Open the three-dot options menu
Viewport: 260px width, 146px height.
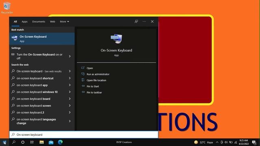pyautogui.click(x=144, y=21)
